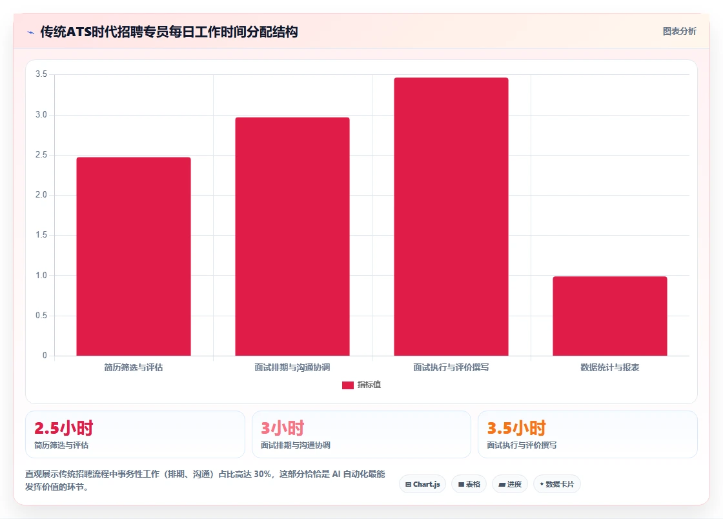Click the 3.5 y-axis tick label
The image size is (723, 519).
41,74
